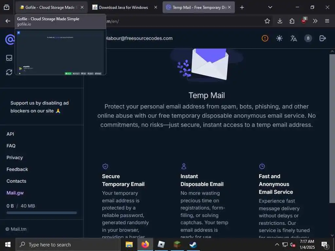Close the Temp Mail tab
Viewport: 335px width, 251px height.
(x=229, y=7)
